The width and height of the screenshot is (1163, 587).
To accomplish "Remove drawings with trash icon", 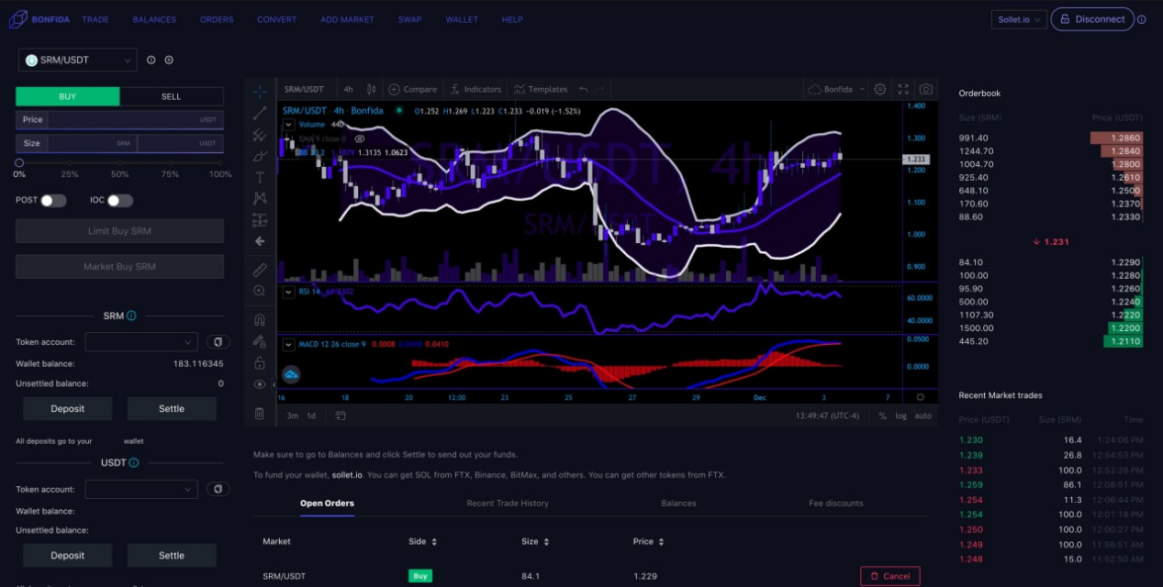I will (260, 414).
